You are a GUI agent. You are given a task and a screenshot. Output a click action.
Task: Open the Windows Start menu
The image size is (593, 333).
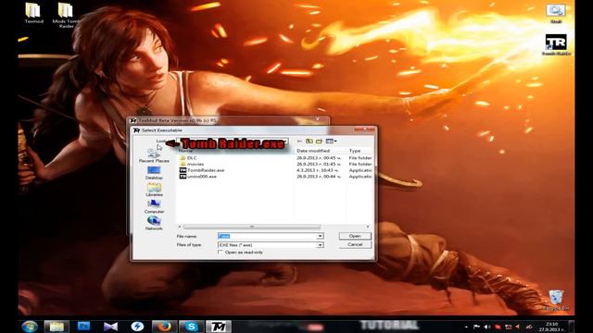(x=30, y=327)
